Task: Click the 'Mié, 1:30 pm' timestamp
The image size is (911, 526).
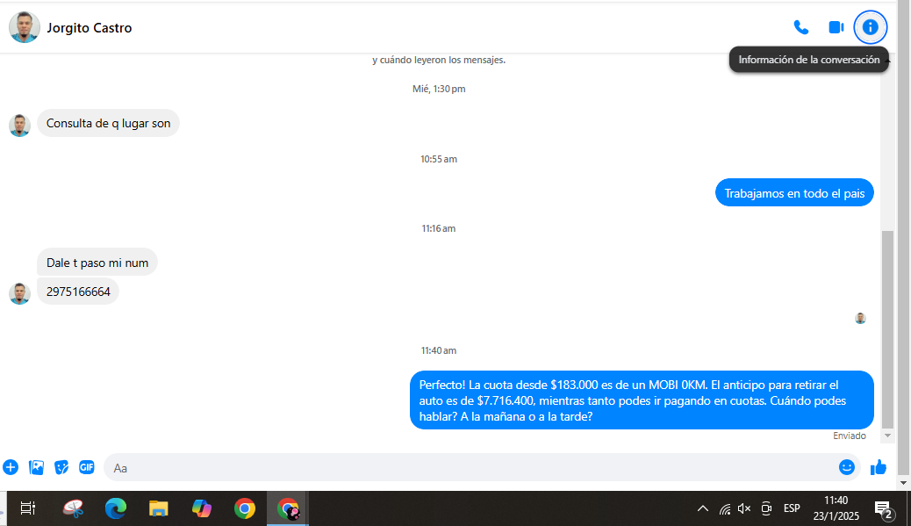Action: [439, 89]
